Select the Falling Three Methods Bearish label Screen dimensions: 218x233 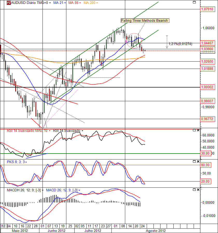click(x=145, y=20)
